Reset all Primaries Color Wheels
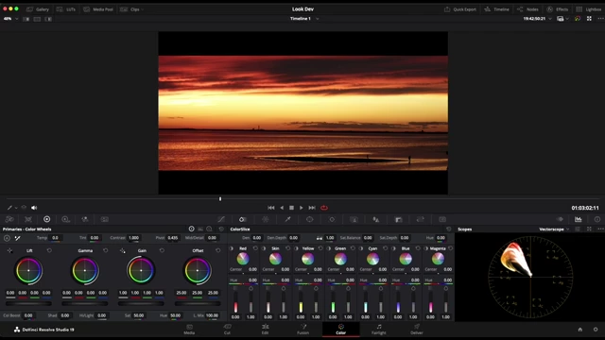The width and height of the screenshot is (605, 340). pyautogui.click(x=221, y=229)
